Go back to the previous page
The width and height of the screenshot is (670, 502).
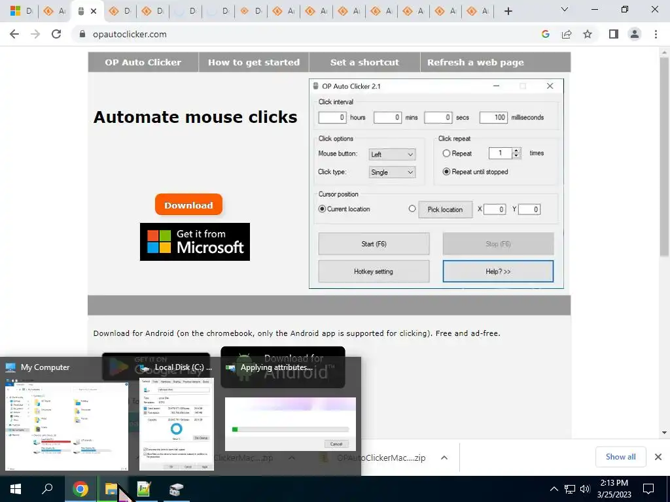coord(14,34)
